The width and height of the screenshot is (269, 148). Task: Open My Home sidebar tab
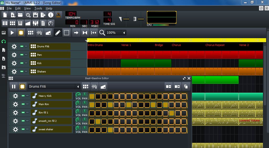pos(4,67)
